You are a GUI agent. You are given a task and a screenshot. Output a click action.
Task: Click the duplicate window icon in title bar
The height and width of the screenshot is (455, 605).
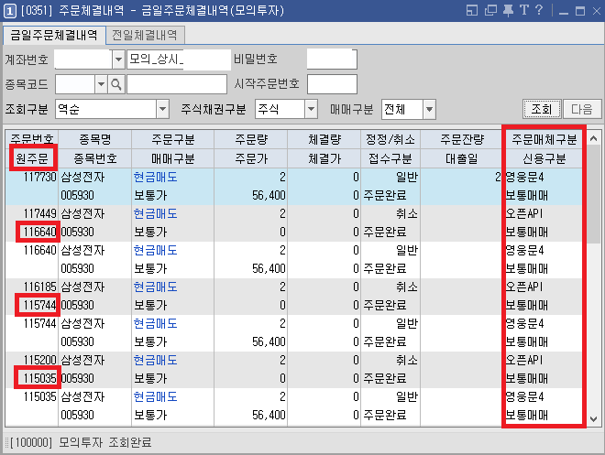[490, 10]
